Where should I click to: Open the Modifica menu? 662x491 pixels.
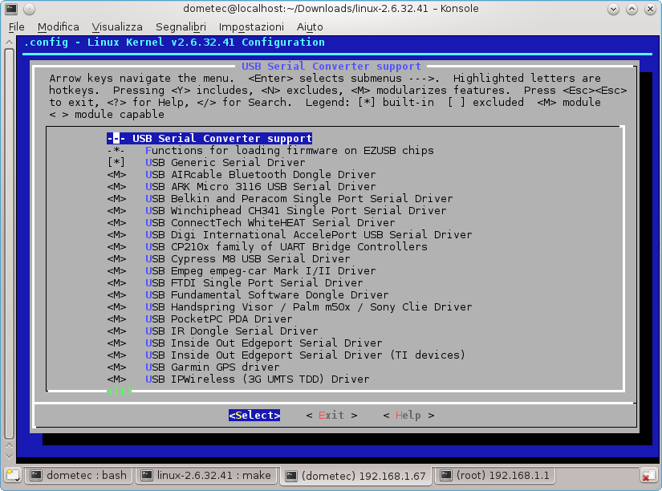[59, 26]
